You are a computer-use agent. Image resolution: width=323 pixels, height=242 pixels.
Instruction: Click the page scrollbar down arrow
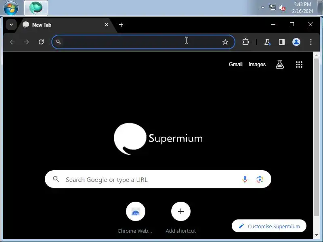(x=316, y=235)
